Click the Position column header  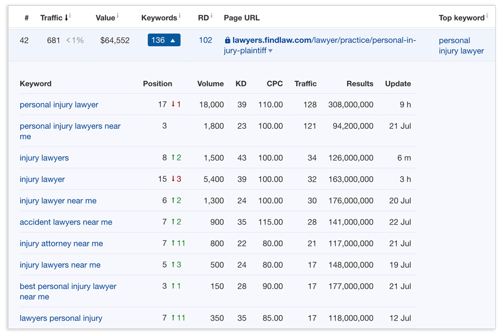pos(158,84)
